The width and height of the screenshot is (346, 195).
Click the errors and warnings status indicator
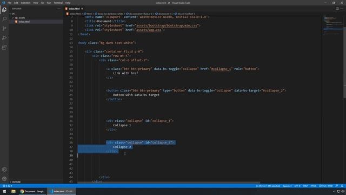click(7, 186)
